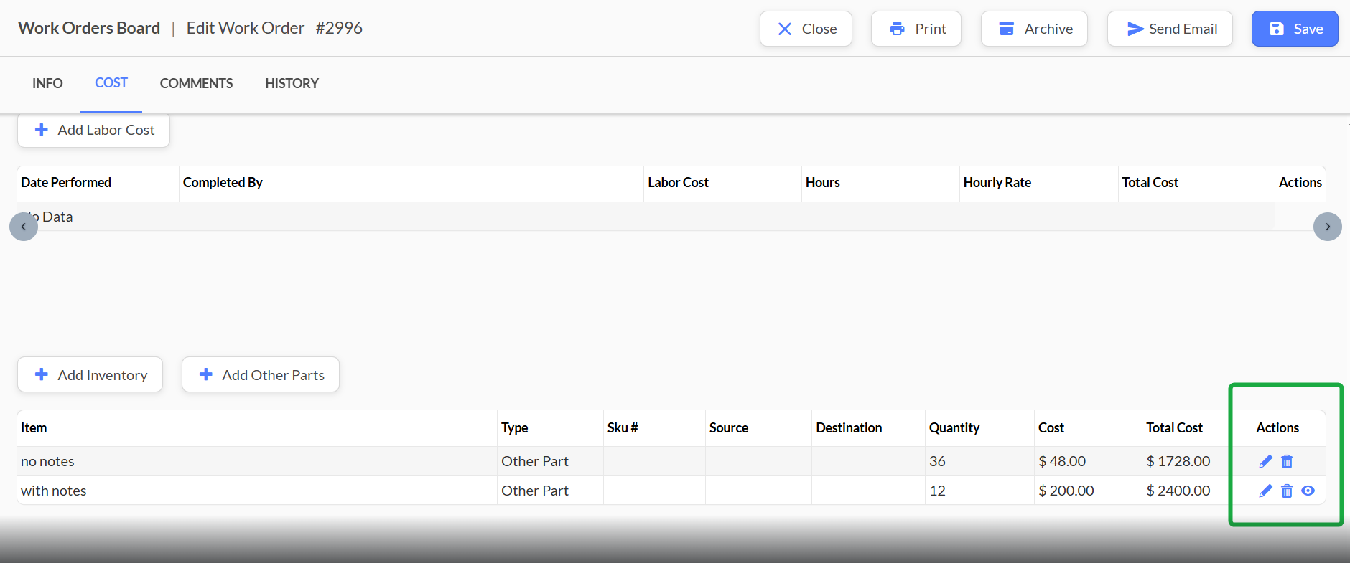
Task: Go back to Work Orders Board
Action: 89,28
